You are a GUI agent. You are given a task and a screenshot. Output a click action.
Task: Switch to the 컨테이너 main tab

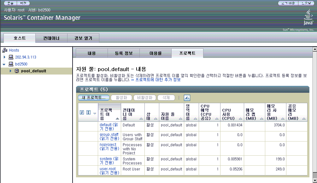coord(51,38)
